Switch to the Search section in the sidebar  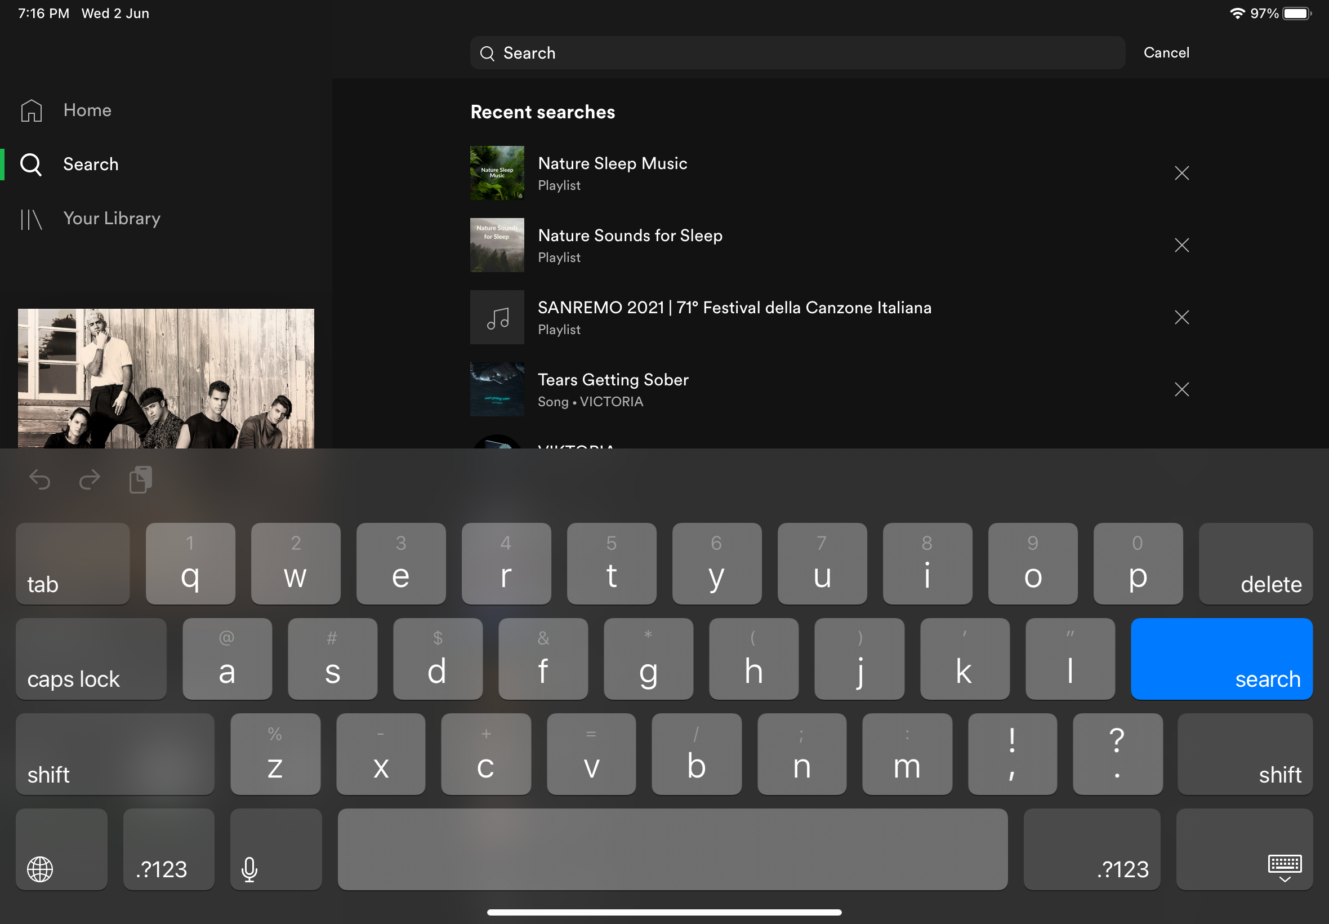point(90,165)
